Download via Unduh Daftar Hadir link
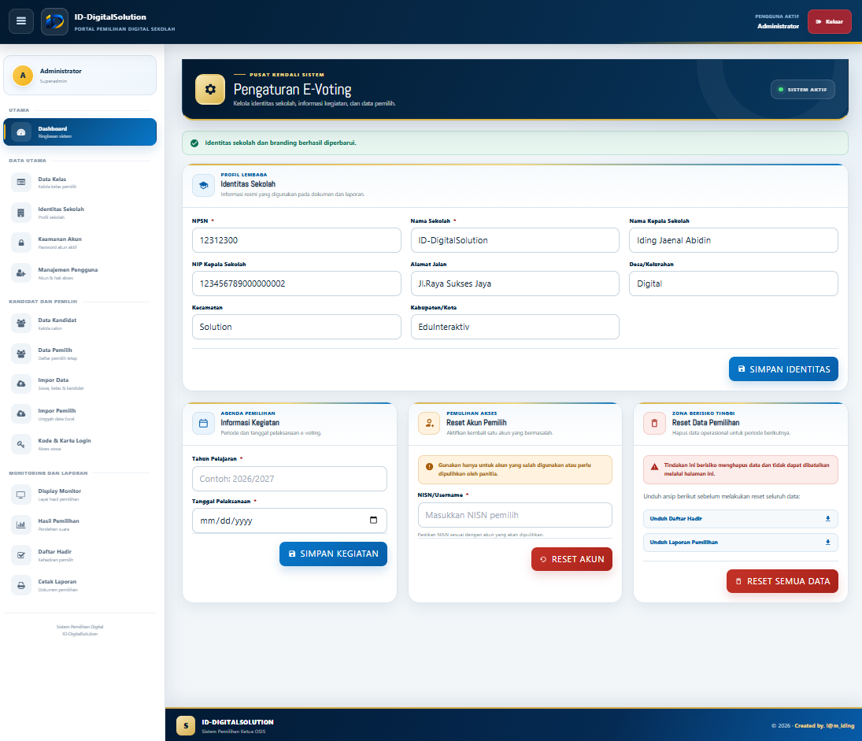862x741 pixels. pos(741,519)
